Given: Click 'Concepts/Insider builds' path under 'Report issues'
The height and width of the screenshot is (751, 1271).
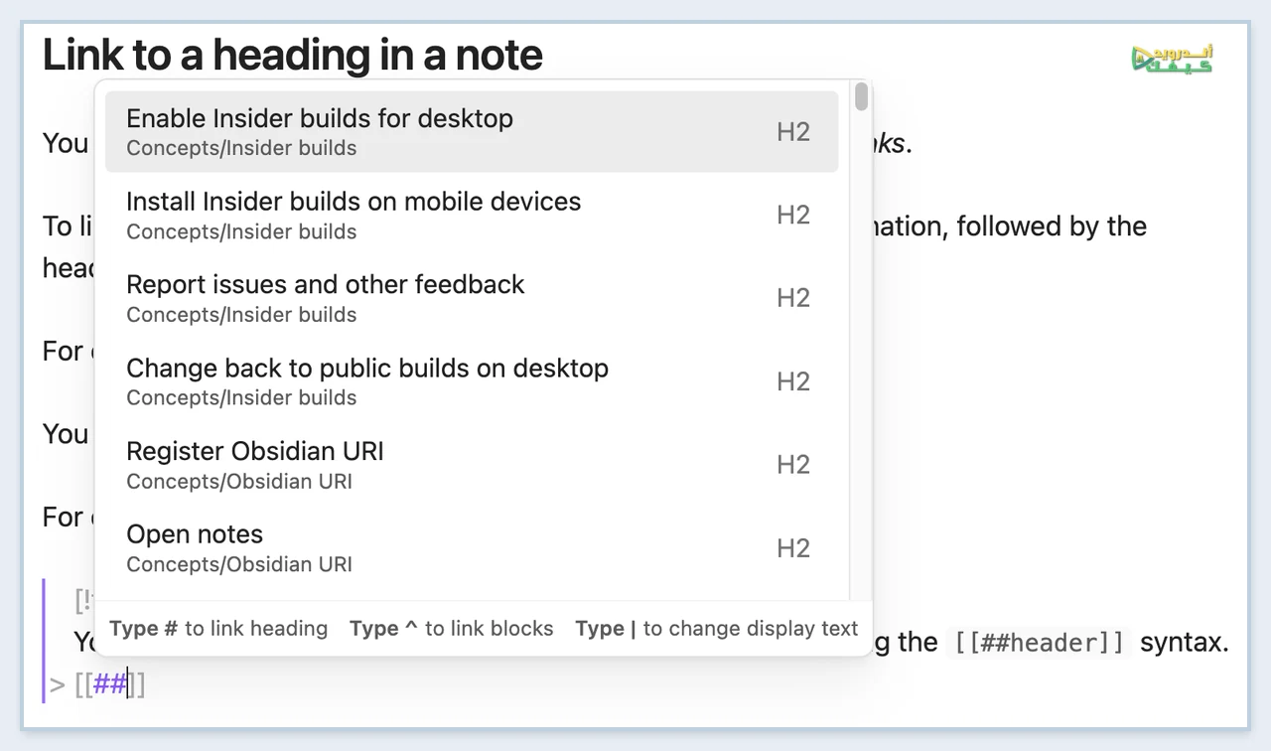Looking at the screenshot, I should pos(241,315).
